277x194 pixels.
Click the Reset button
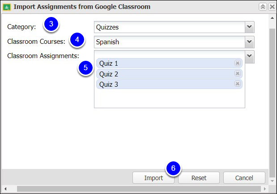tap(199, 178)
